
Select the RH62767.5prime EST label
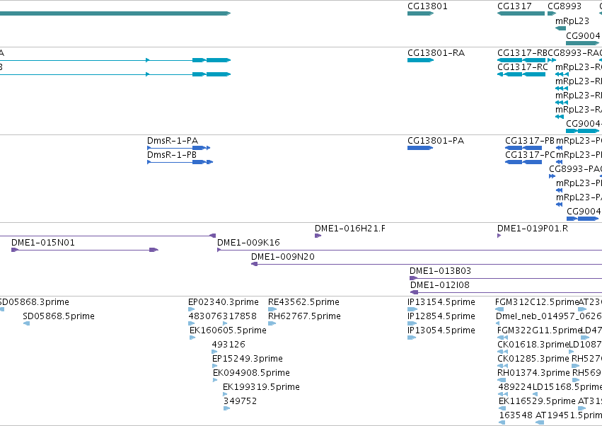coord(304,316)
